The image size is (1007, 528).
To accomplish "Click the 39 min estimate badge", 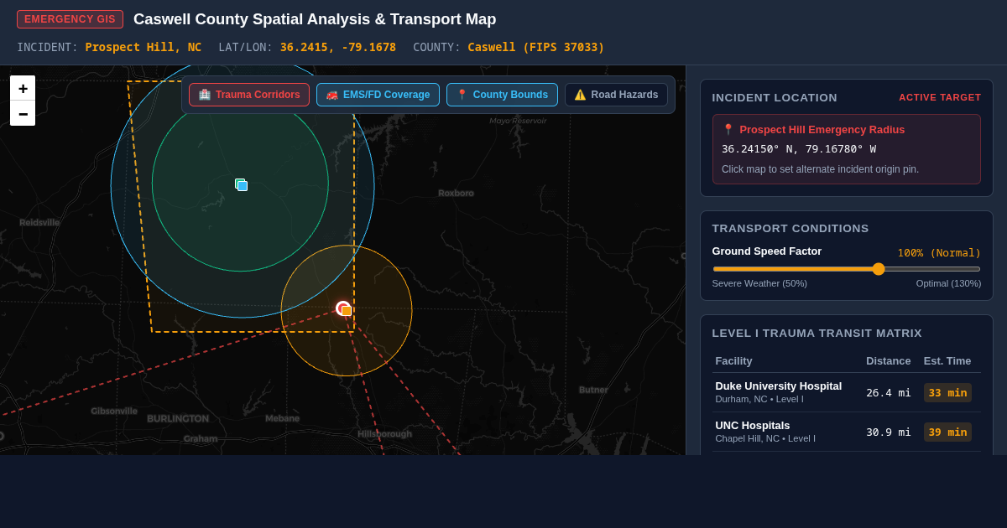I will [x=947, y=432].
